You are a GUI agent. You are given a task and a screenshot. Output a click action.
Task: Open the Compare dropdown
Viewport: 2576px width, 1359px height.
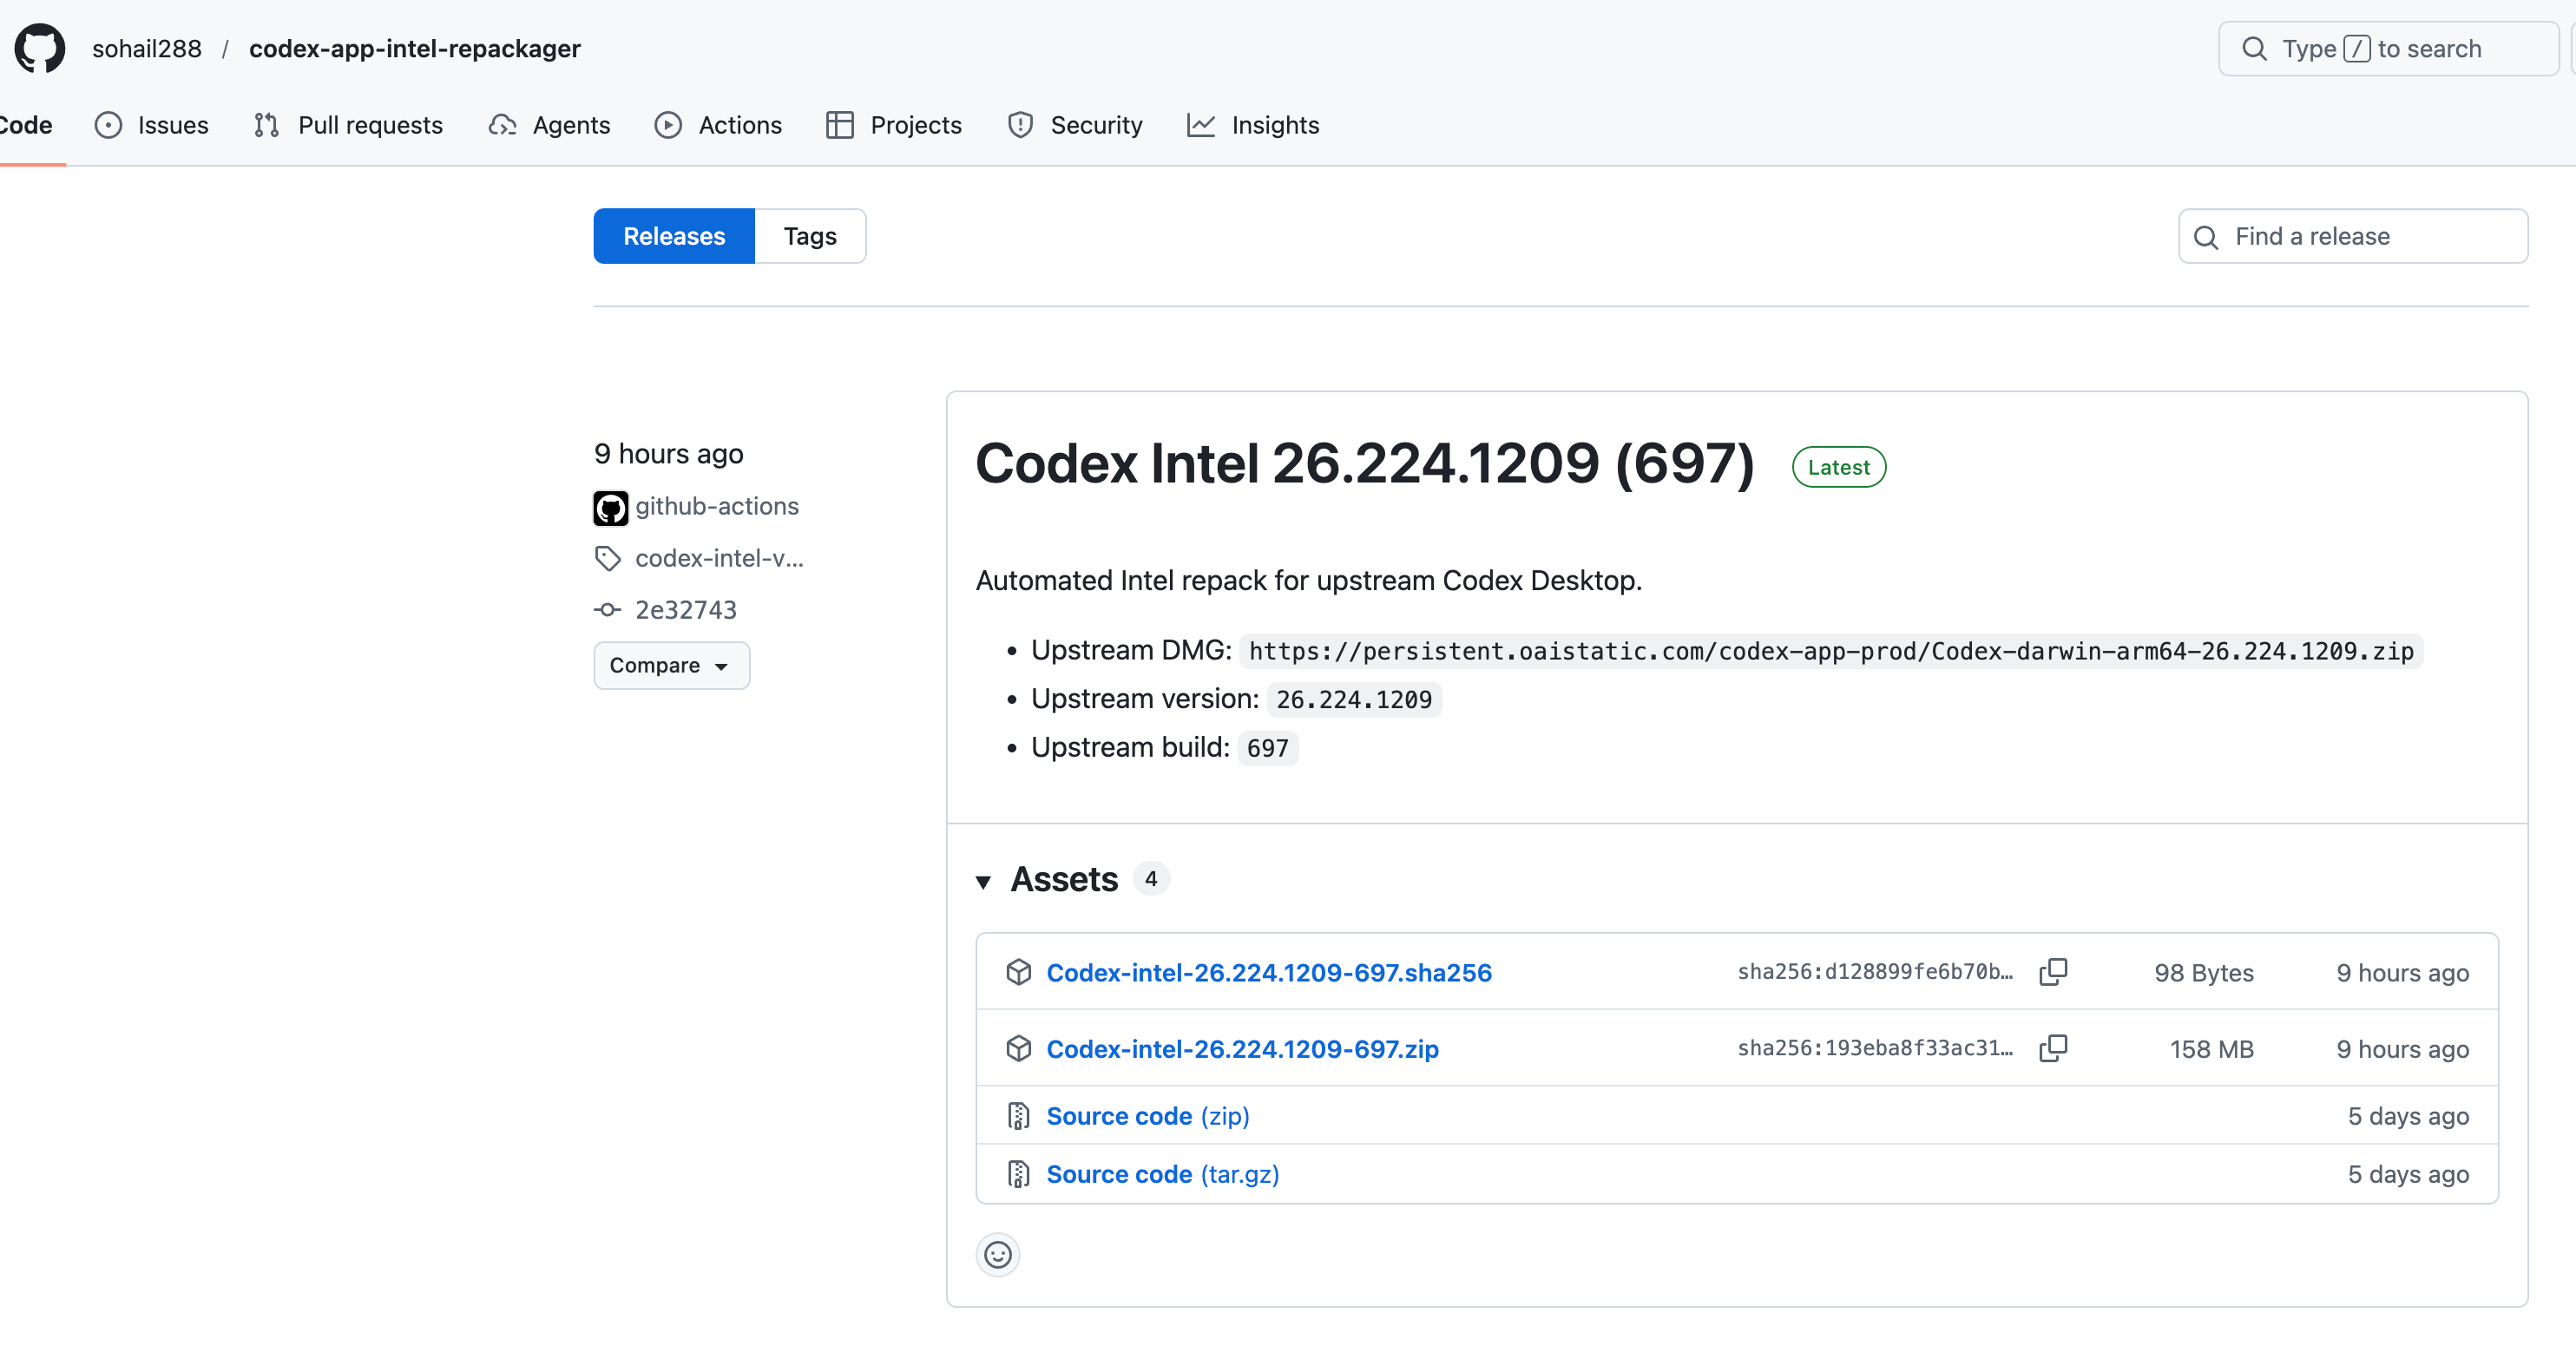click(671, 665)
